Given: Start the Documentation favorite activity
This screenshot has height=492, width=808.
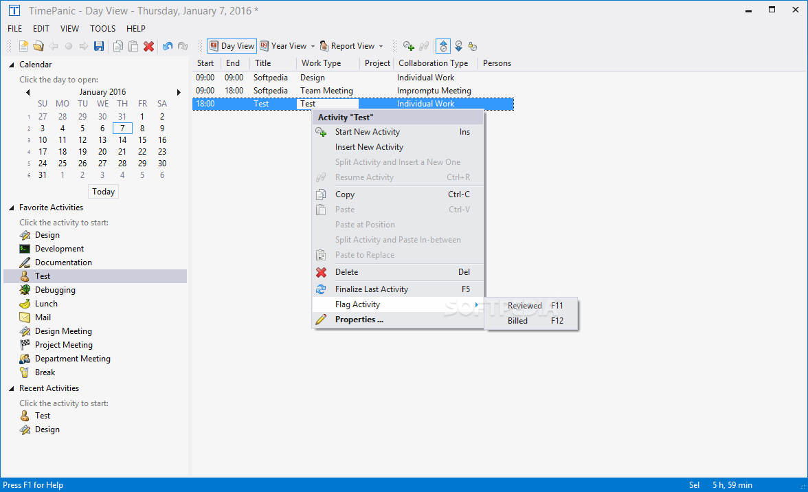Looking at the screenshot, I should [63, 262].
